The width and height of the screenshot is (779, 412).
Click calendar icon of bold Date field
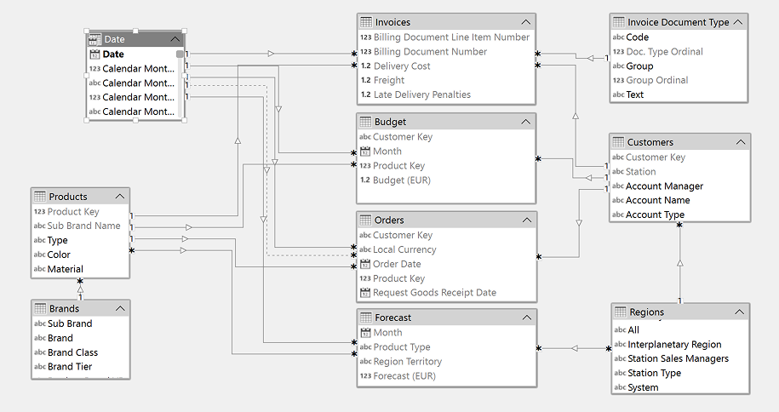point(95,54)
